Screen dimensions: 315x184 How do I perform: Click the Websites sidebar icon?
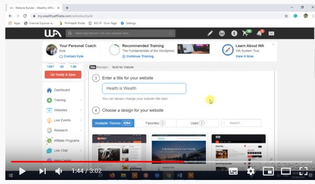49,110
